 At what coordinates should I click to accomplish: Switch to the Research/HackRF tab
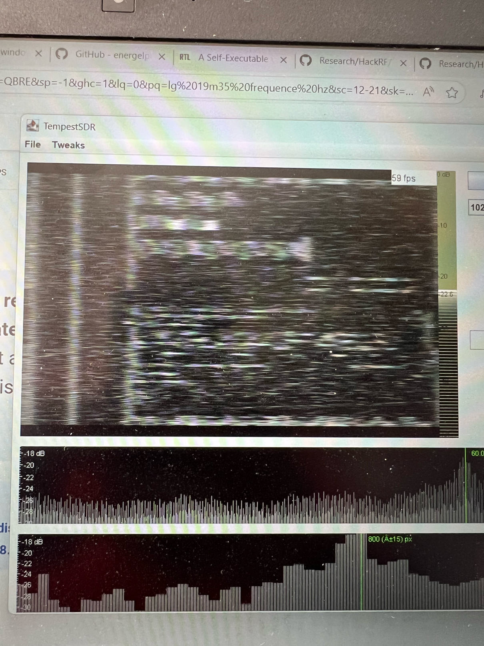point(353,61)
